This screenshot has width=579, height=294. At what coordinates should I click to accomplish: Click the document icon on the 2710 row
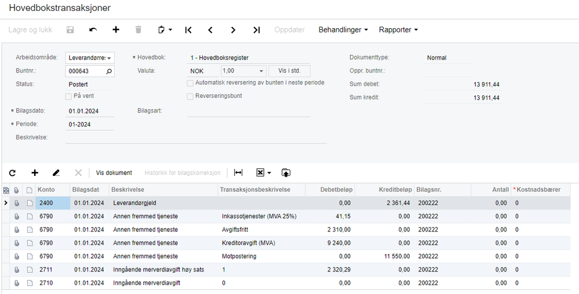[x=30, y=283]
